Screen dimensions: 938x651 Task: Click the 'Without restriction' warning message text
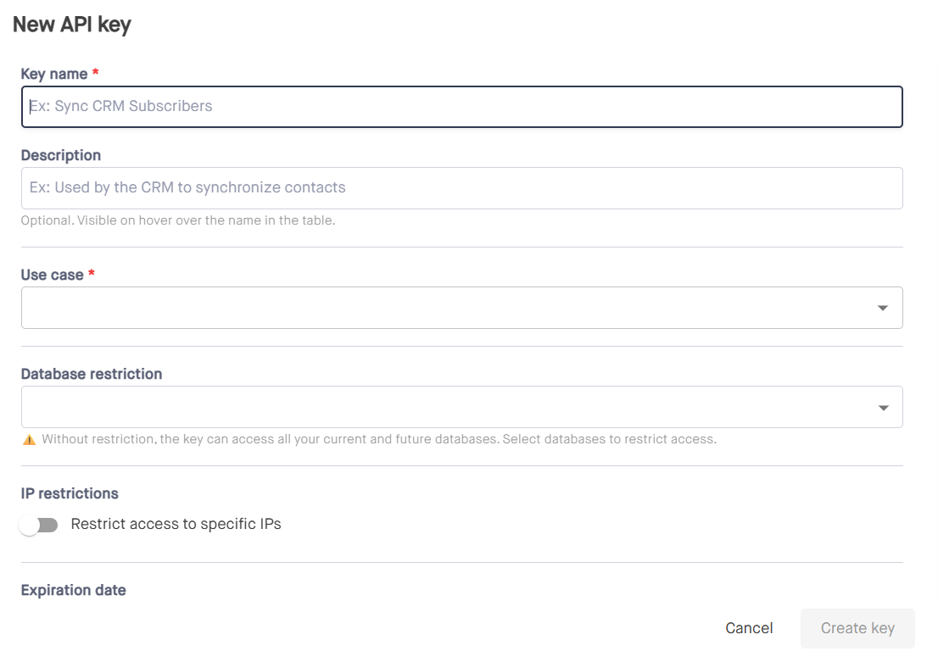(x=379, y=440)
